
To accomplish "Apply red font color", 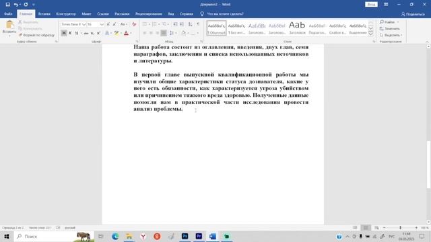I will click(126, 33).
